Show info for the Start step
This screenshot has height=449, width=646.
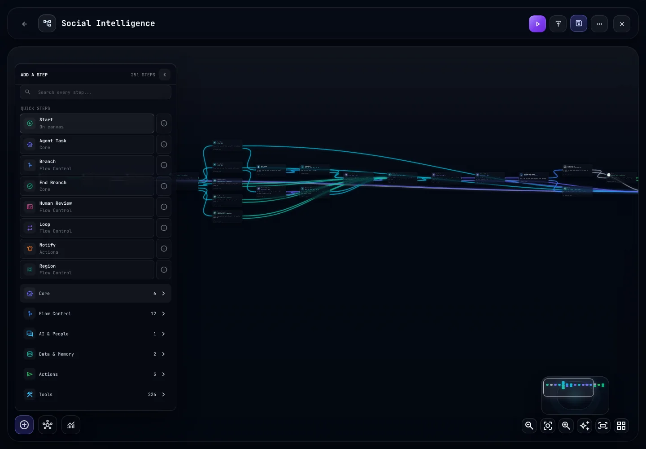pyautogui.click(x=164, y=123)
